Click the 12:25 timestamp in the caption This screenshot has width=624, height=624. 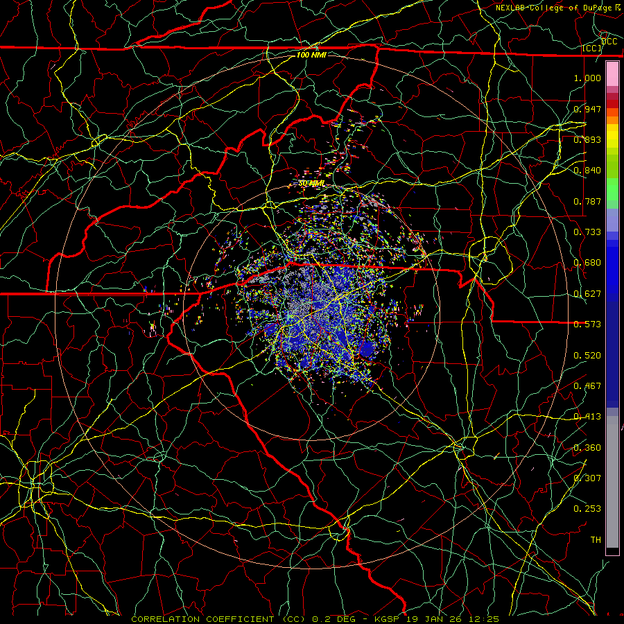click(485, 619)
